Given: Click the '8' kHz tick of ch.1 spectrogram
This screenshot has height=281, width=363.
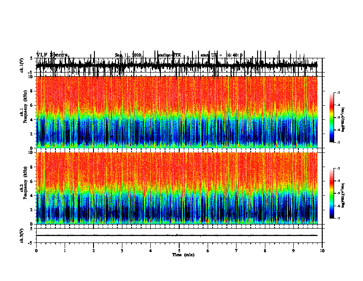Looking at the screenshot, I should point(32,91).
